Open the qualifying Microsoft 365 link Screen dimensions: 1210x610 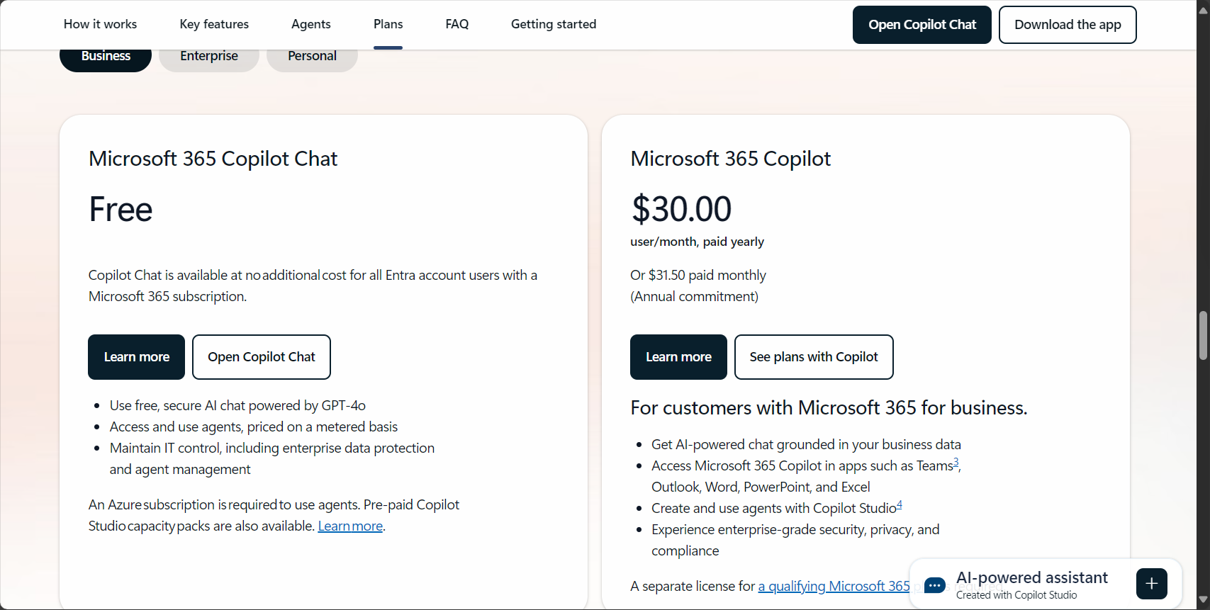(x=834, y=586)
